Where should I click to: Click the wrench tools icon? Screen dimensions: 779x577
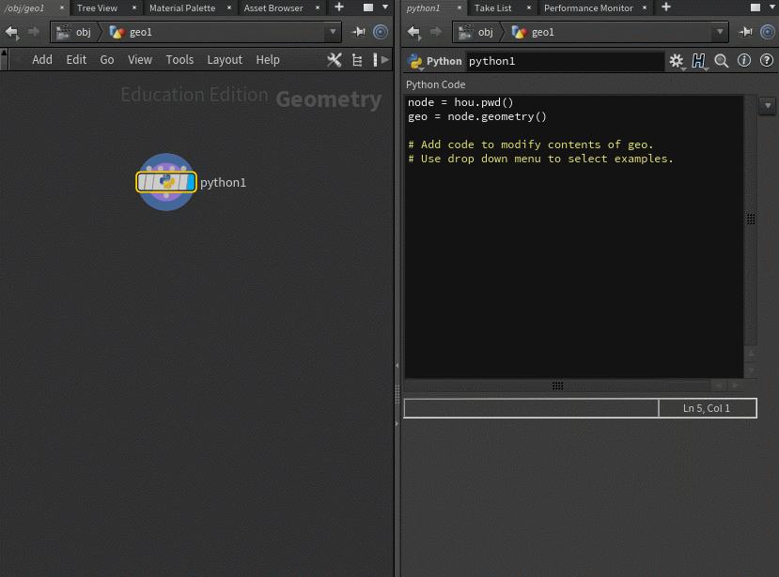point(335,60)
